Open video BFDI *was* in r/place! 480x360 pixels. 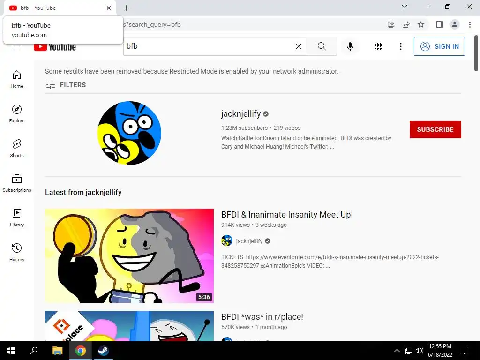(x=262, y=317)
